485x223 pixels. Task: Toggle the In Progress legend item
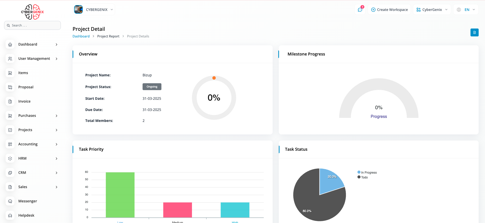(x=367, y=173)
